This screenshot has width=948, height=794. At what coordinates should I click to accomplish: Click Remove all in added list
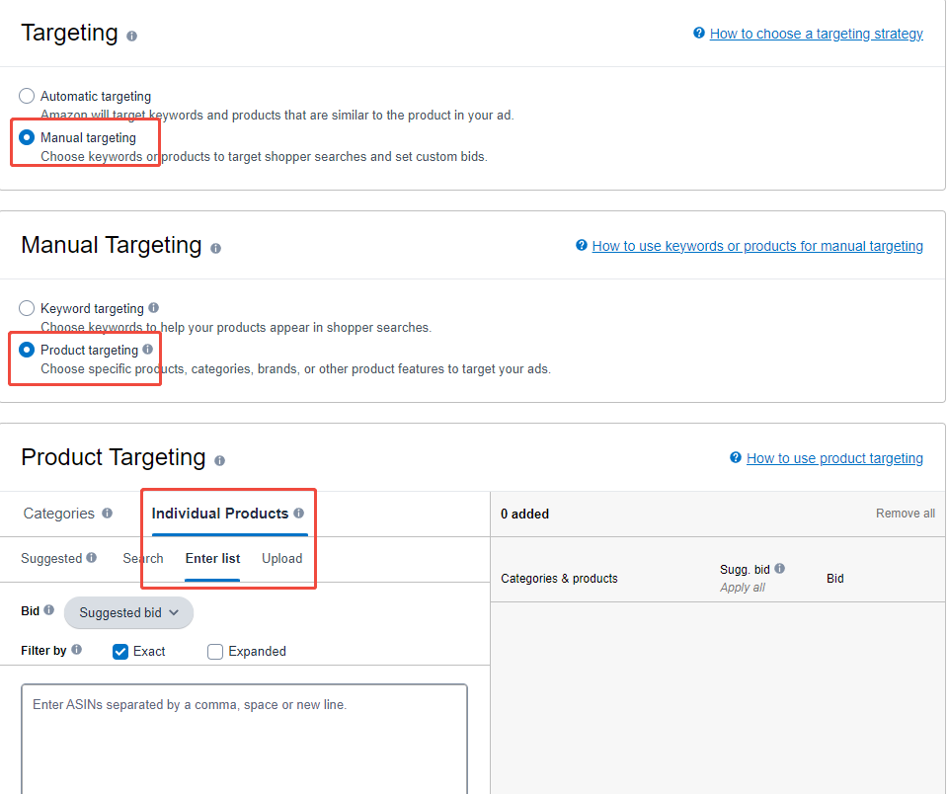905,514
